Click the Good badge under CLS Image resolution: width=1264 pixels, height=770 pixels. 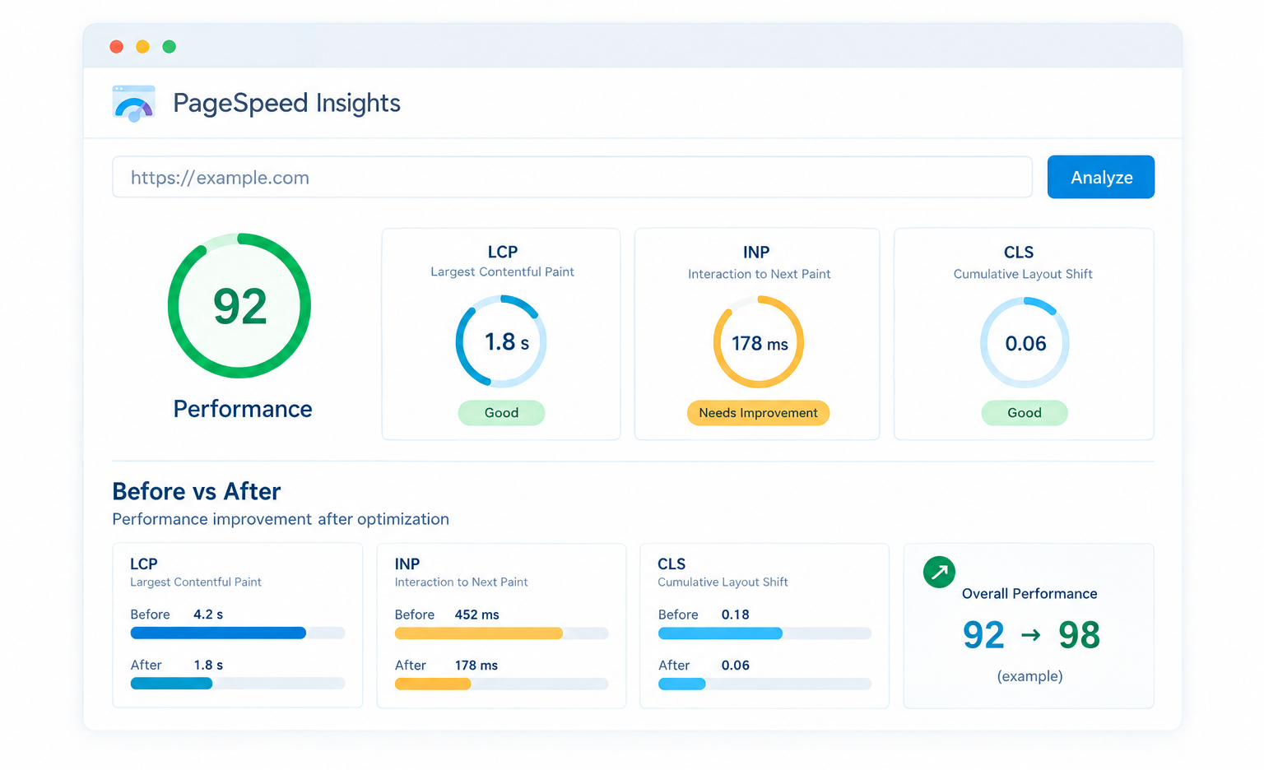1025,413
